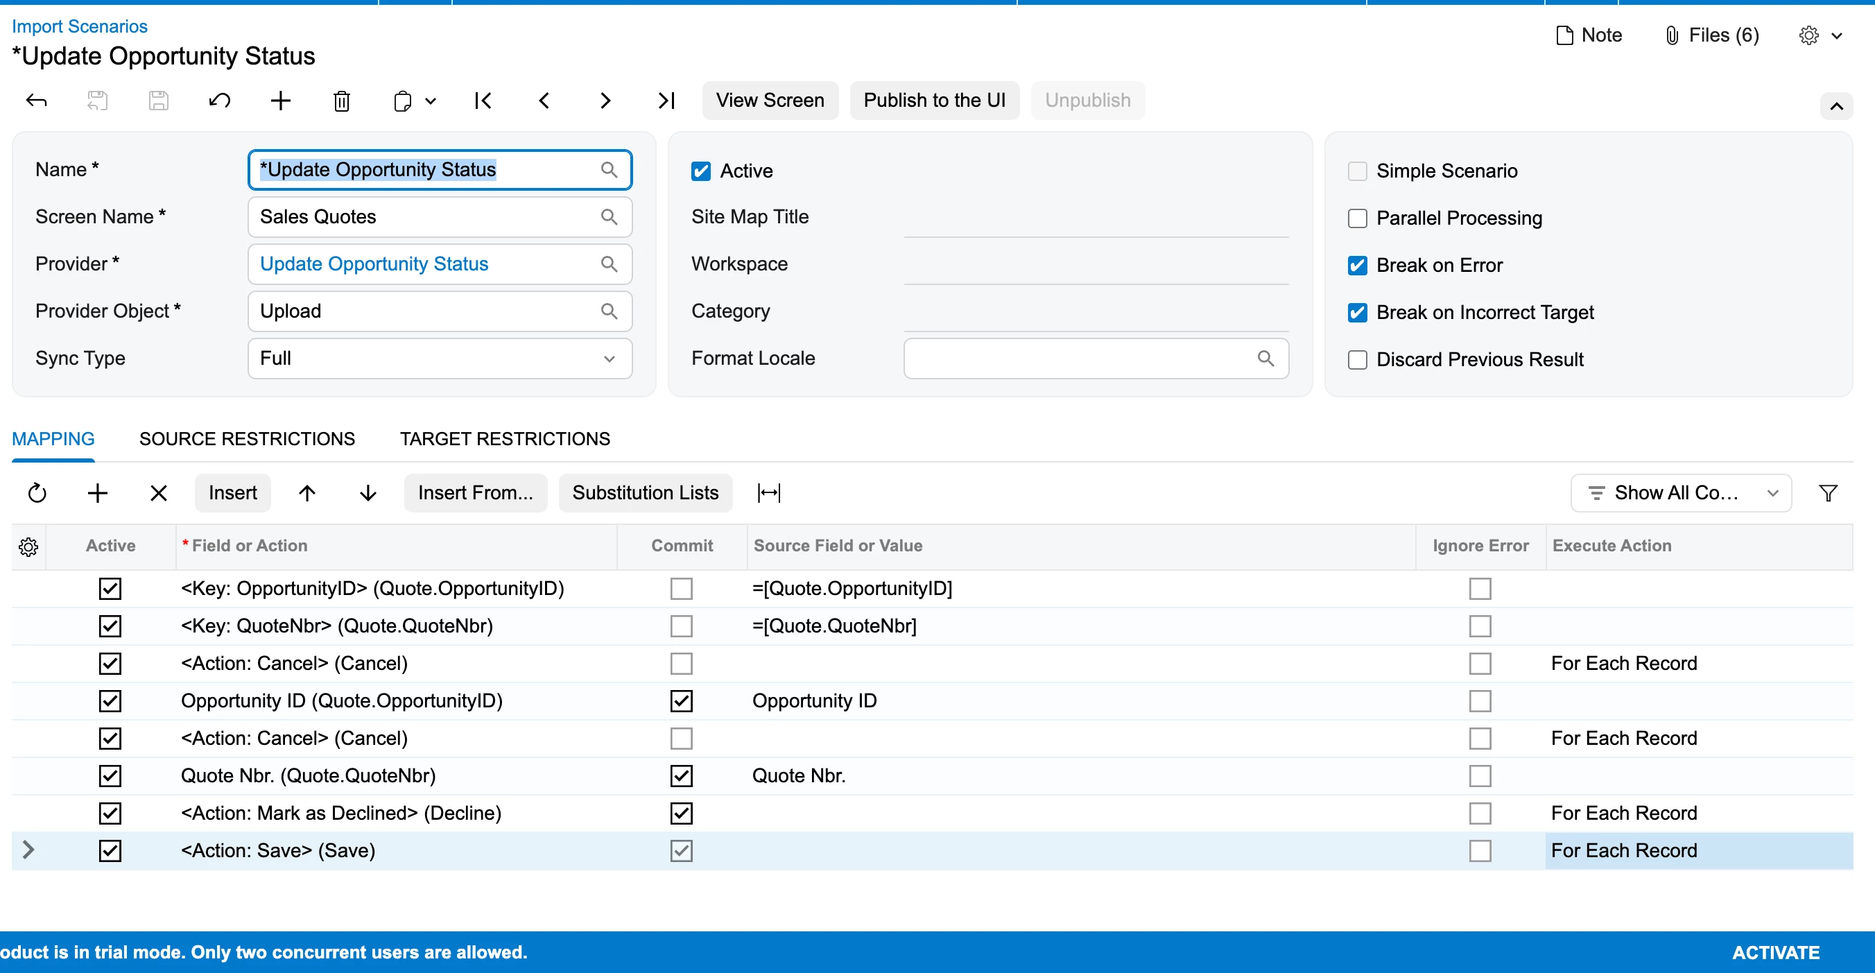
Task: Click the Publish to the UI button
Action: tap(934, 101)
